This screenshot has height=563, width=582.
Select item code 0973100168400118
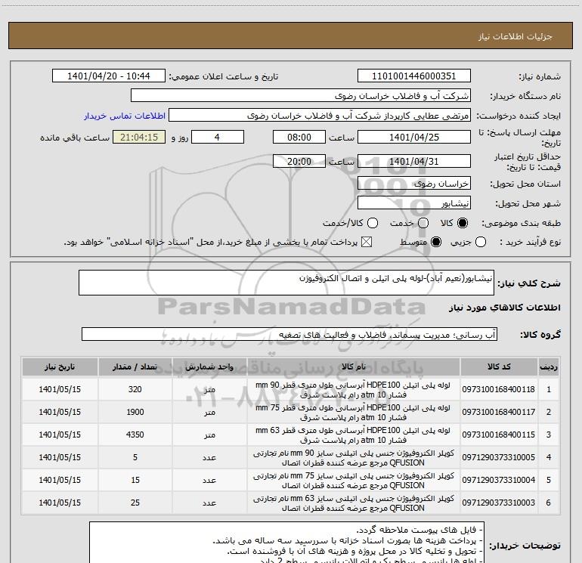[x=499, y=389]
